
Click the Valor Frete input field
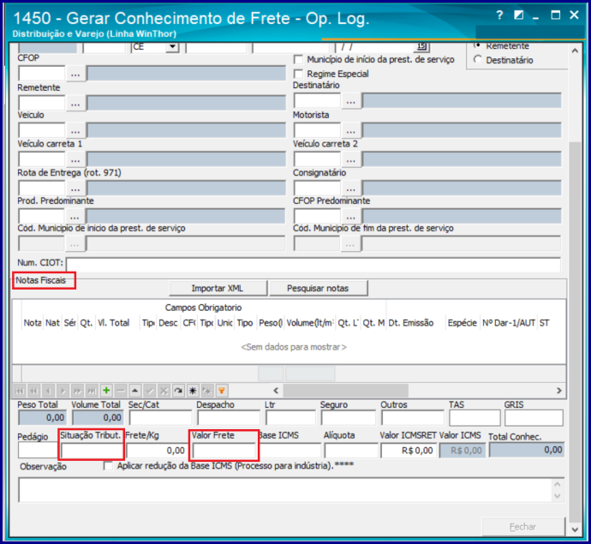pyautogui.click(x=224, y=451)
